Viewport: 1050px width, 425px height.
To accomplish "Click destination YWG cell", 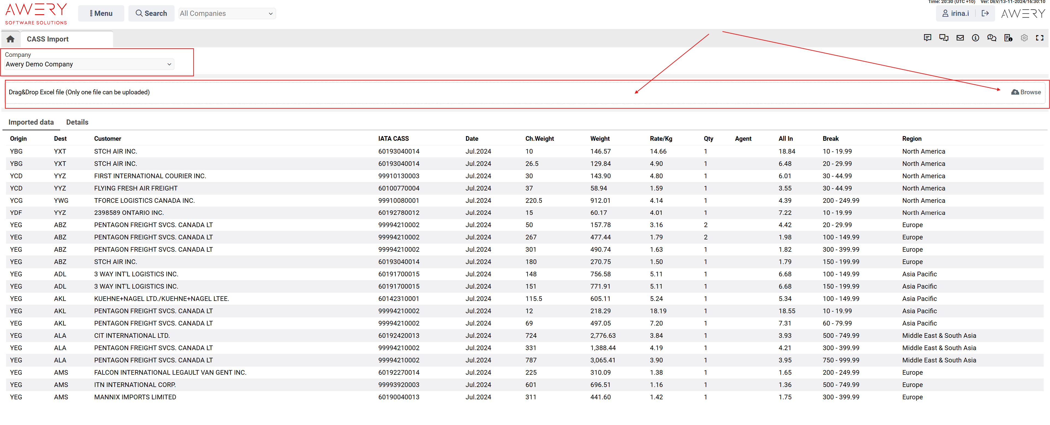I will coord(61,201).
